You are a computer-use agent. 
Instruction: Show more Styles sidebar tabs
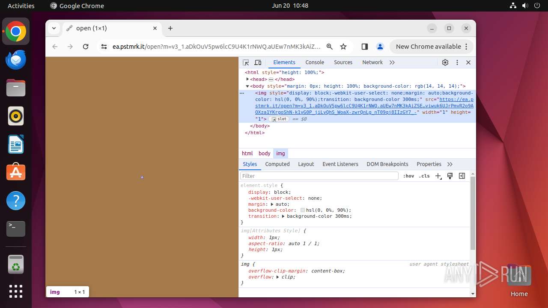pos(450,164)
